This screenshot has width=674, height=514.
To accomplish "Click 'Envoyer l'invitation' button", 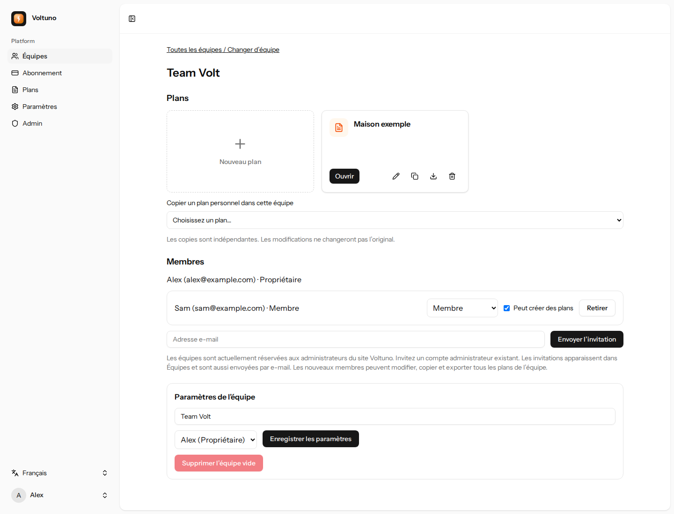I will coord(587,339).
